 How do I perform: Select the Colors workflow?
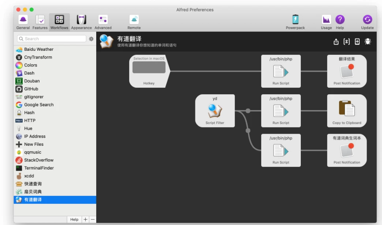(x=55, y=65)
